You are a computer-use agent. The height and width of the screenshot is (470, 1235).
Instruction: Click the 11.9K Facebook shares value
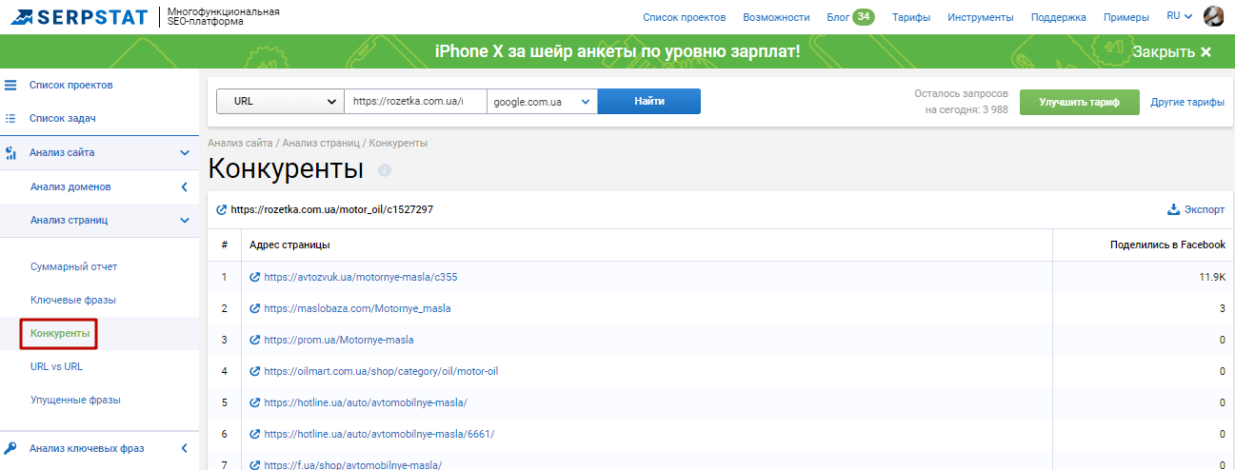1212,277
